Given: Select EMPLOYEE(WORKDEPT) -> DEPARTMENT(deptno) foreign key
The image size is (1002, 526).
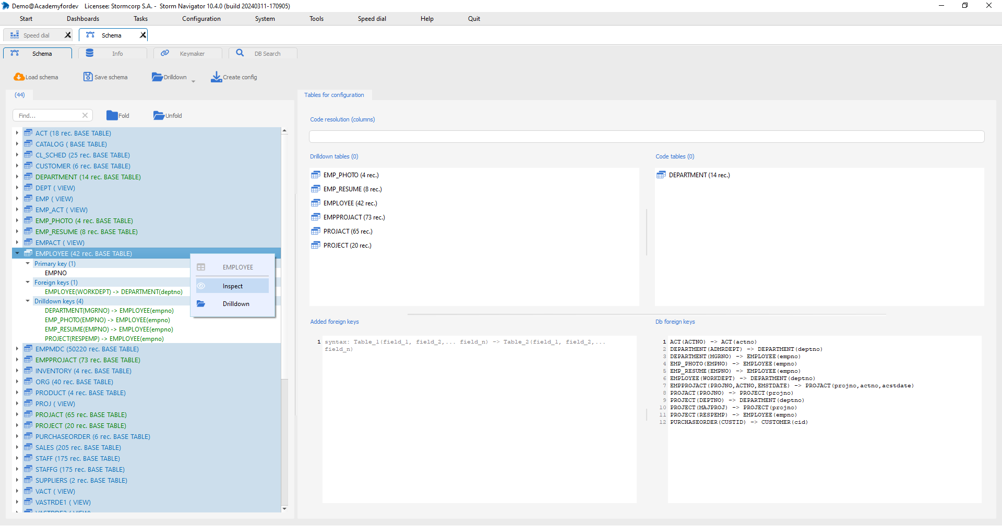Looking at the screenshot, I should [114, 292].
